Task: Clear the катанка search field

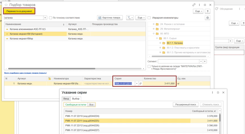Action: (x=45, y=18)
